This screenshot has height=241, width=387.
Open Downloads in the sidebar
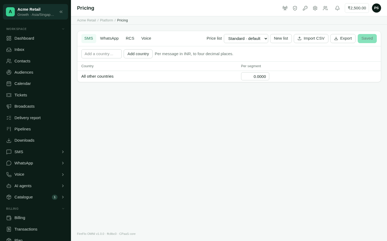35,140
